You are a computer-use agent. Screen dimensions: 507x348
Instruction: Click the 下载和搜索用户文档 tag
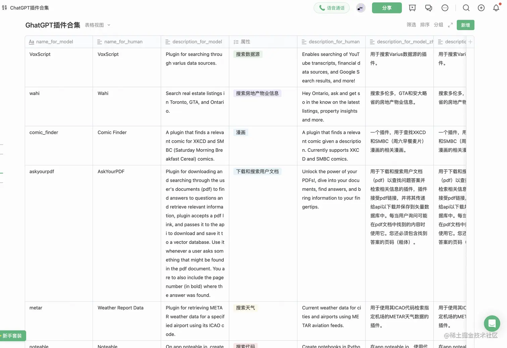(x=257, y=171)
